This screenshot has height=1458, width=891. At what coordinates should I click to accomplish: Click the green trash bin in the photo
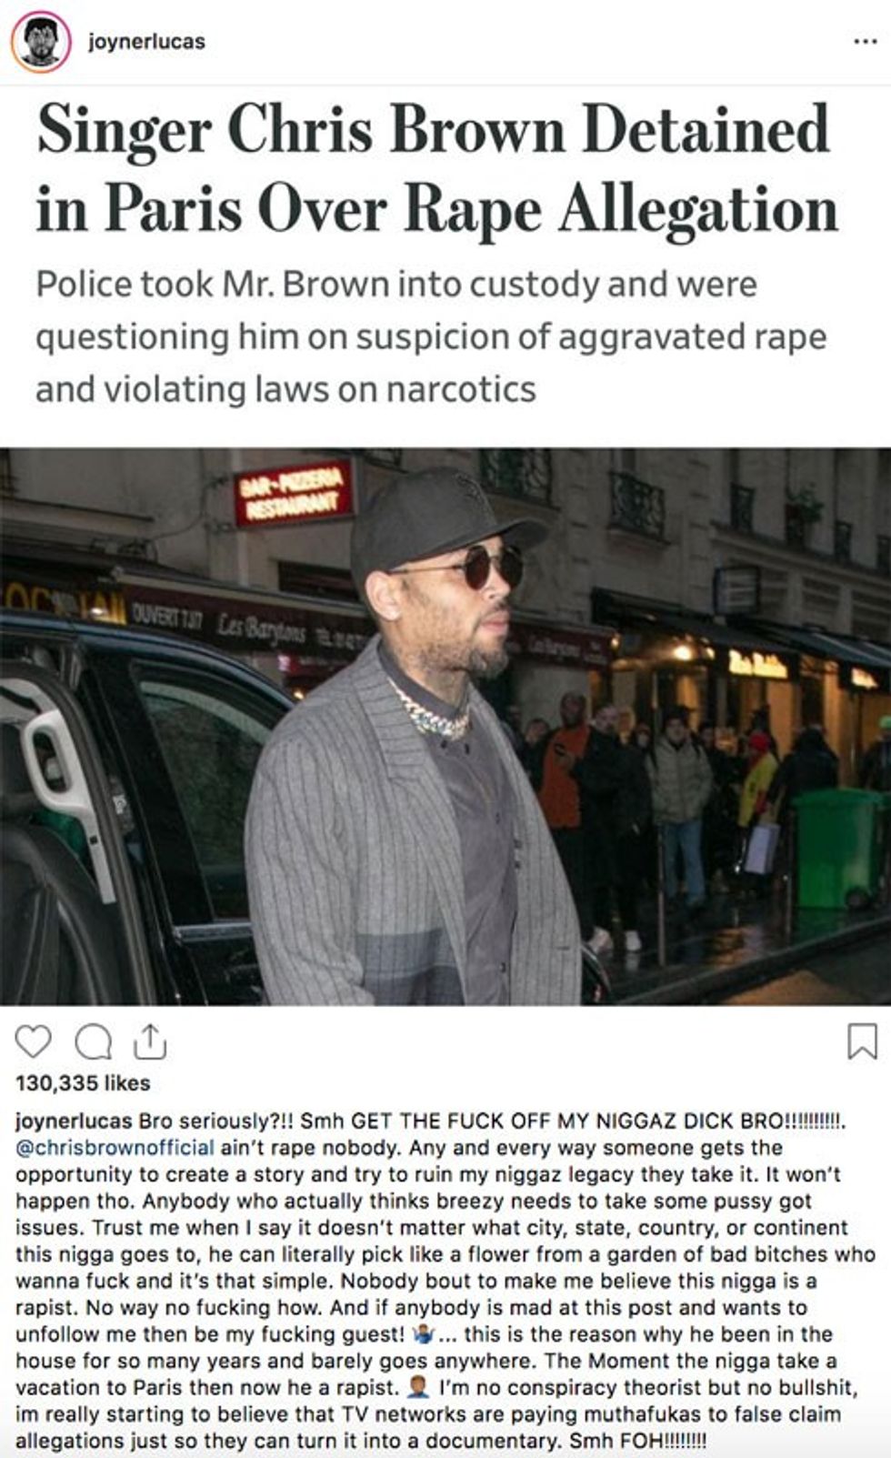click(x=837, y=848)
